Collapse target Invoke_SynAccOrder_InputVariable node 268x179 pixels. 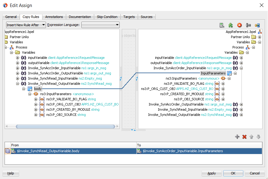click(x=241, y=68)
